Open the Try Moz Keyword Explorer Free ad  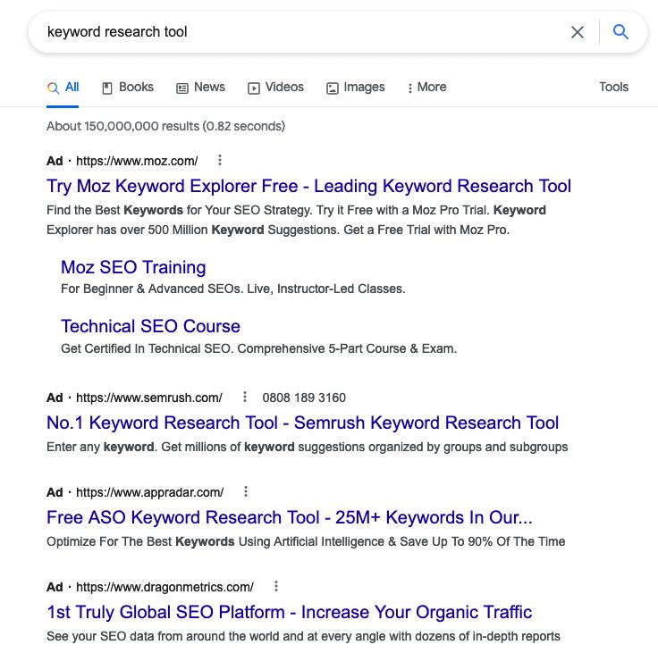(308, 187)
